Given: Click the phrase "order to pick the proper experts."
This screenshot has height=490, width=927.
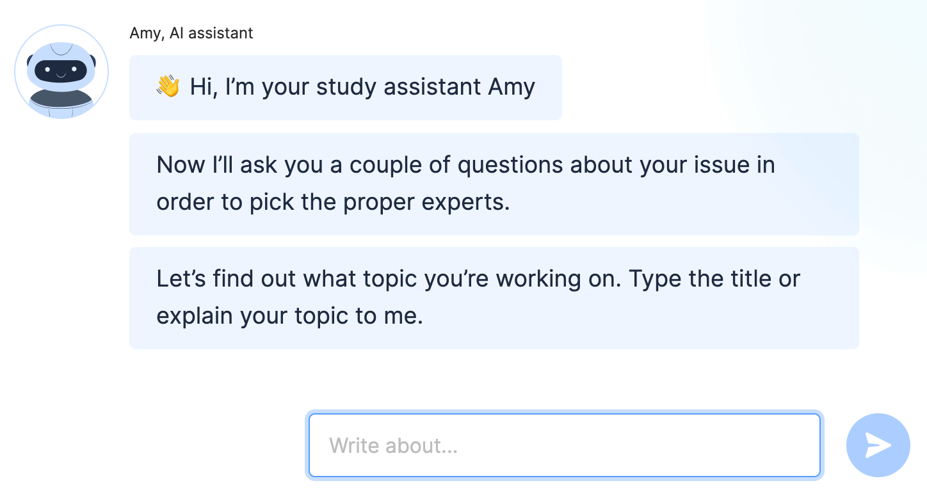Looking at the screenshot, I should point(333,202).
